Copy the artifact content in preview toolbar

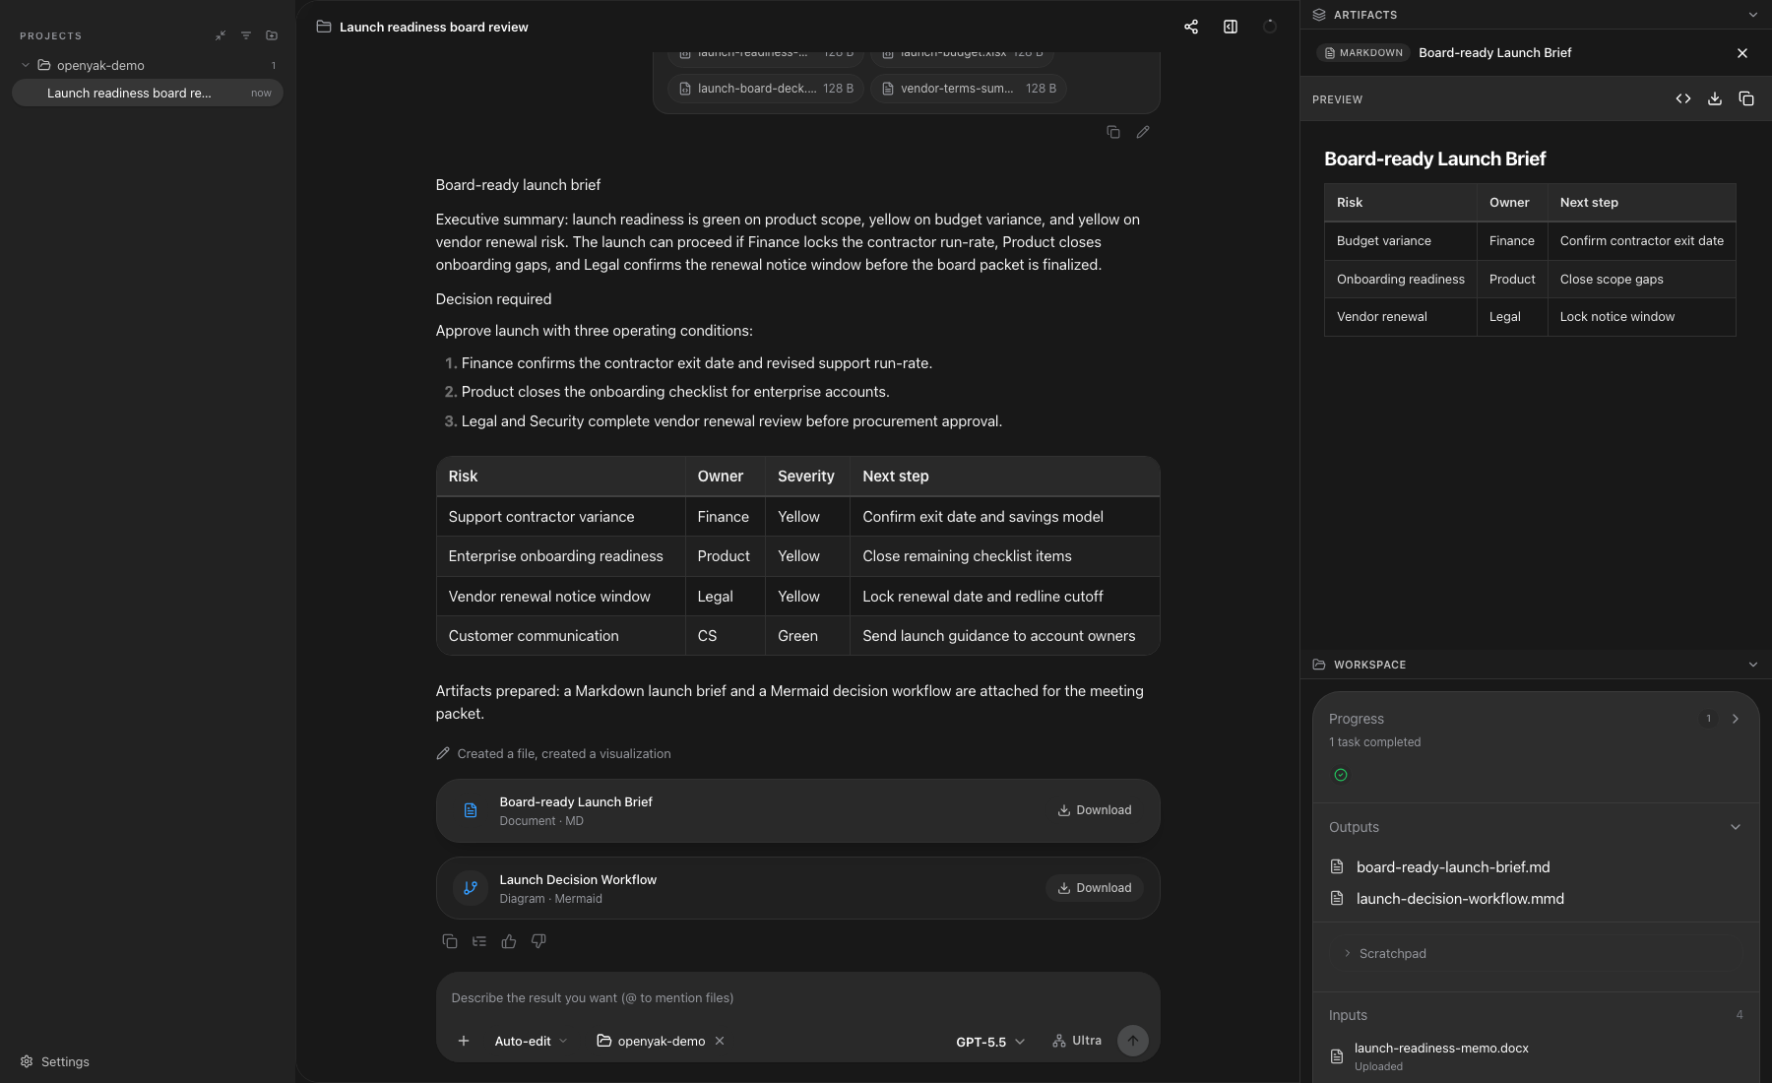1746,98
